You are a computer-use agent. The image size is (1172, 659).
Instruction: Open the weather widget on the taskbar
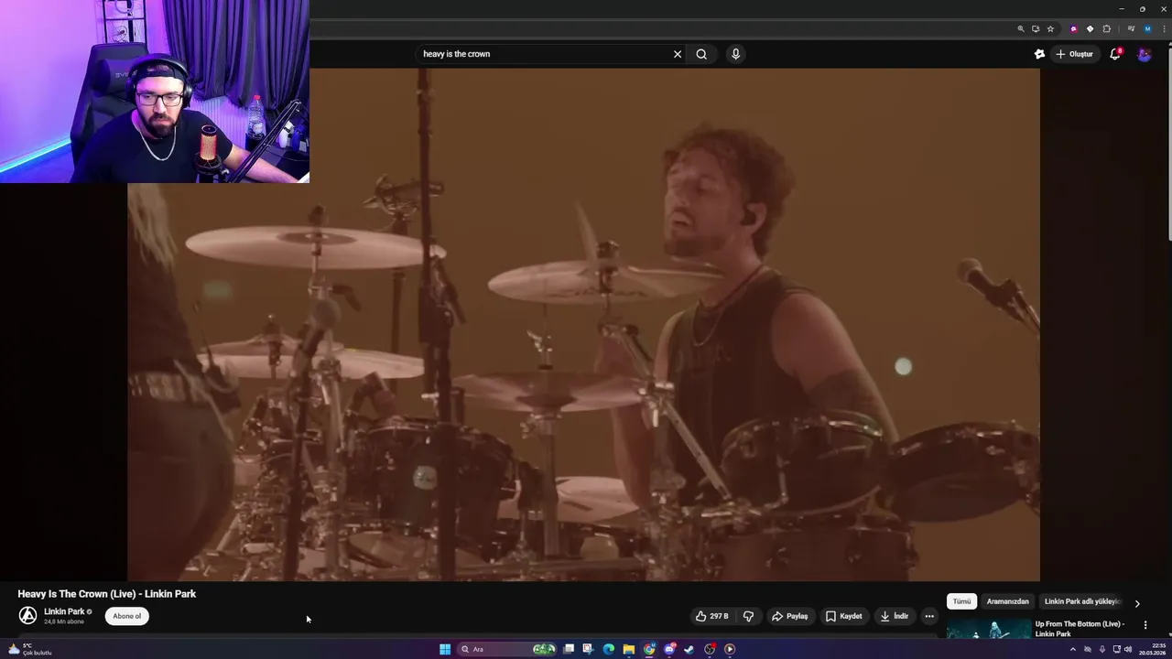(x=30, y=649)
